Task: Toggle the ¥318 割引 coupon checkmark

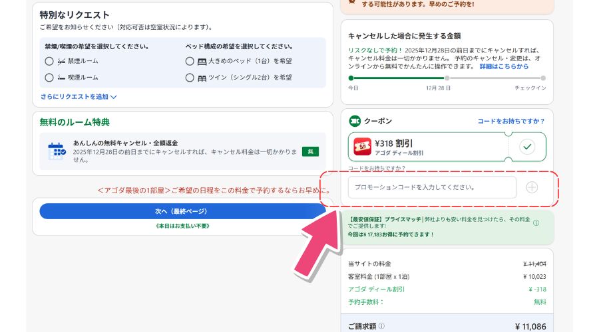Action: [527, 147]
